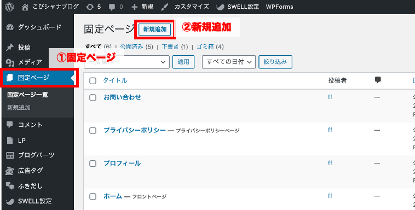Click the 適用 apply button
Viewport: 415px width, 210px height.
[183, 62]
